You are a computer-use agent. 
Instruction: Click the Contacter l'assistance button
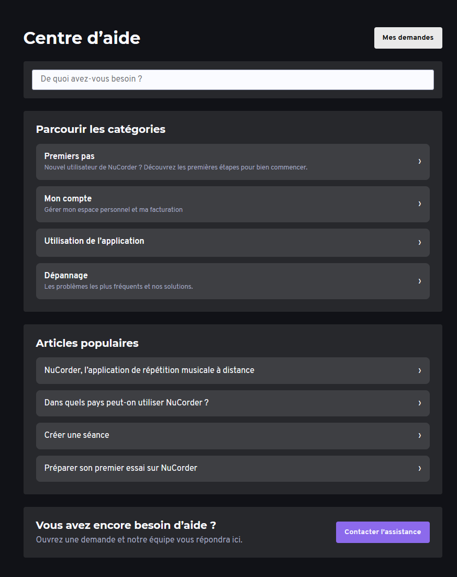(x=383, y=531)
